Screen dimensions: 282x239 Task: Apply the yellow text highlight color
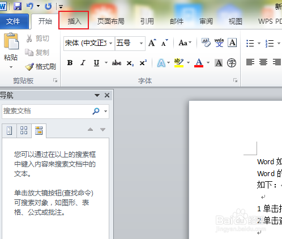coord(179,63)
